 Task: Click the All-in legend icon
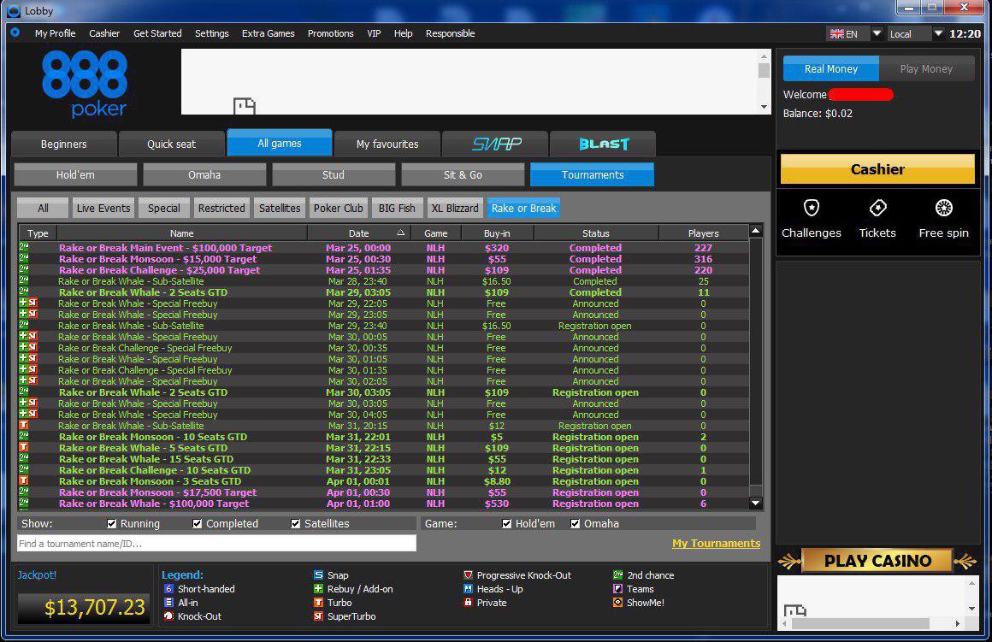(x=168, y=603)
